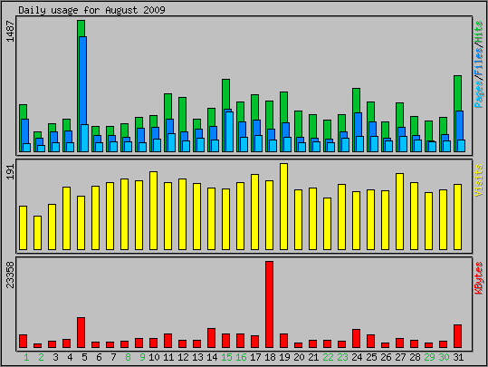
Task: Click the 1487 y-axis maximum label
Action: (x=10, y=31)
